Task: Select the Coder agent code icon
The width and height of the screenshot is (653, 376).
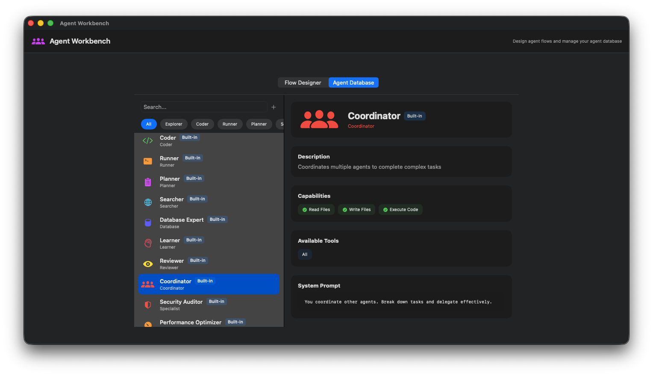Action: click(x=147, y=141)
